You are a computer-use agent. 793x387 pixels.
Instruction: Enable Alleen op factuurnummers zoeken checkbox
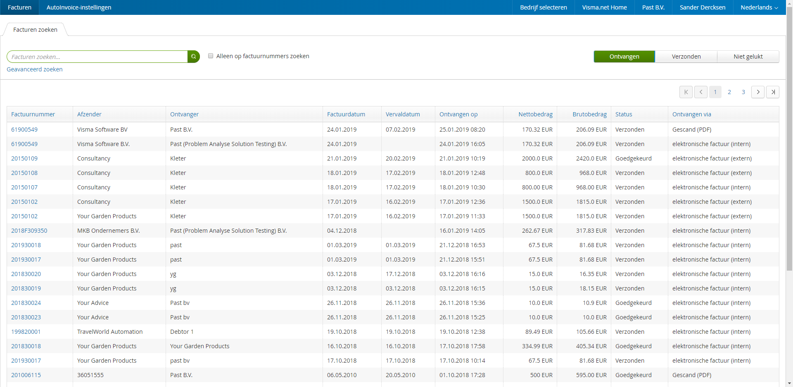pos(211,56)
